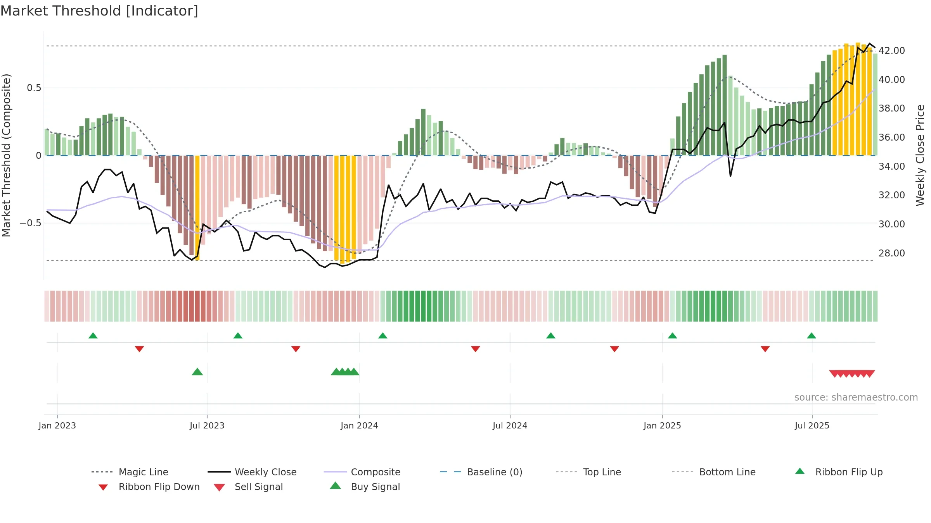
Task: Click the 0.5 left axis label
Action: tap(34, 88)
